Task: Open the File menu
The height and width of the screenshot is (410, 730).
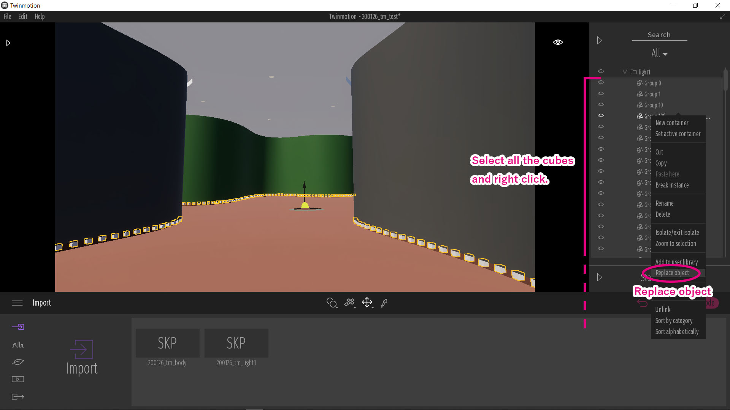Action: 7,16
